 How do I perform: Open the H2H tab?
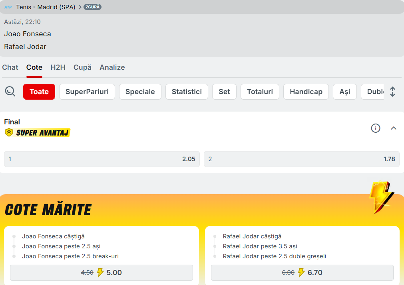tap(58, 67)
